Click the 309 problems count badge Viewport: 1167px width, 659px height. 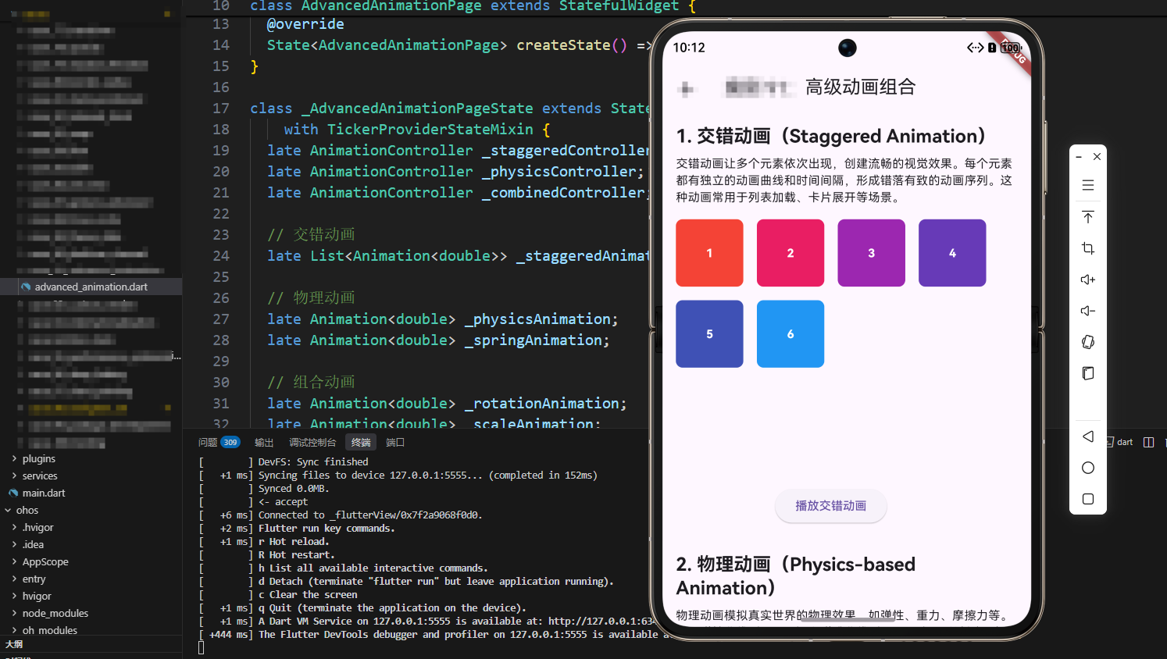[x=230, y=442]
